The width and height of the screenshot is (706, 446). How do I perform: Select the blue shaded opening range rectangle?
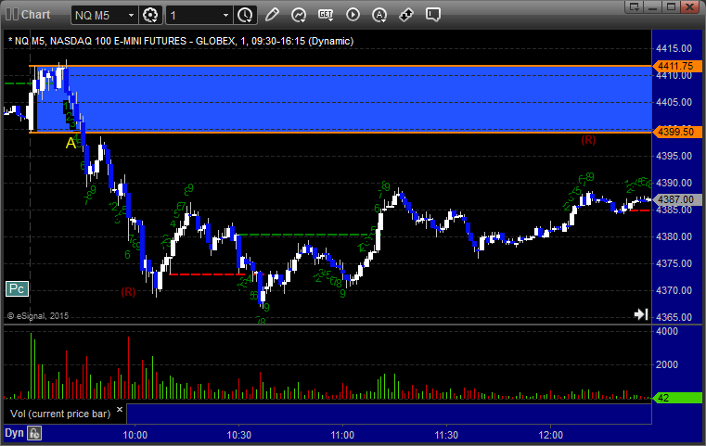tap(342, 99)
